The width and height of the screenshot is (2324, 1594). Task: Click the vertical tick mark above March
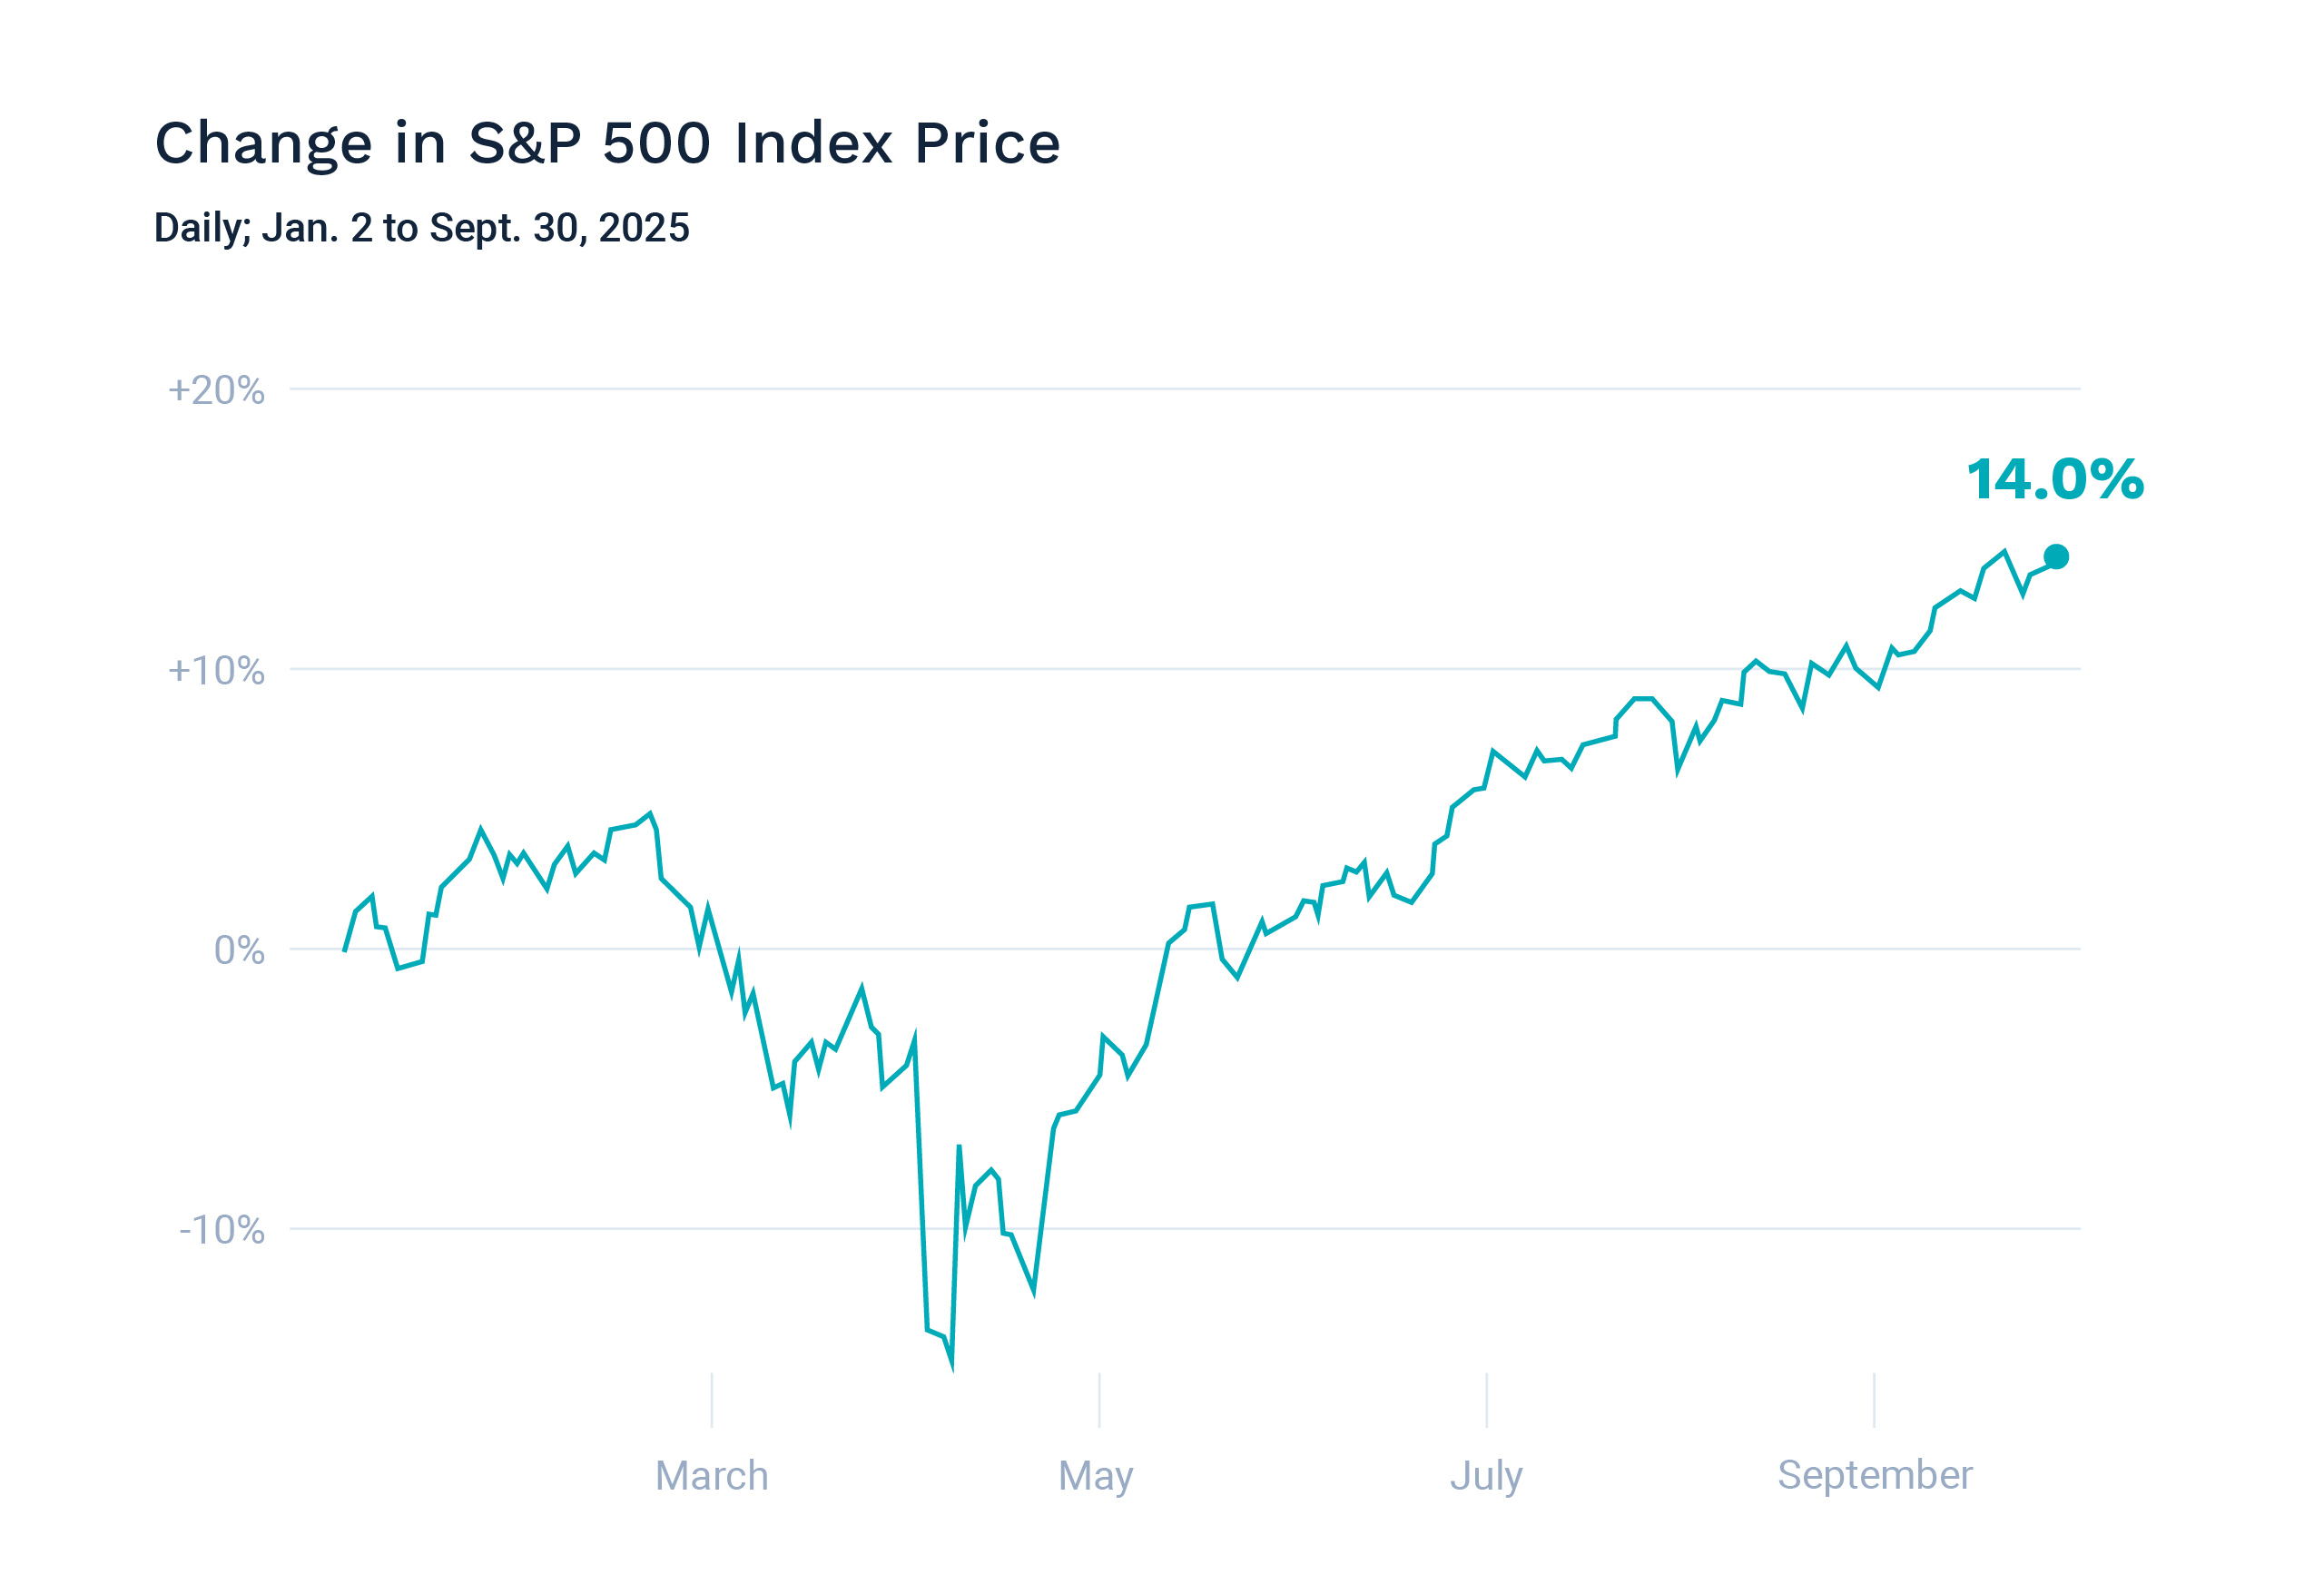(x=712, y=1400)
